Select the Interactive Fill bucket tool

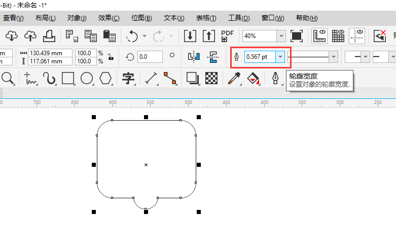(x=254, y=78)
